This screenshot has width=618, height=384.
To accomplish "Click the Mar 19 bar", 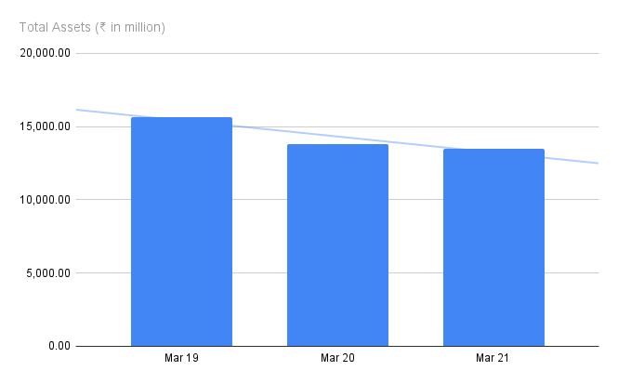I will 182,232.
